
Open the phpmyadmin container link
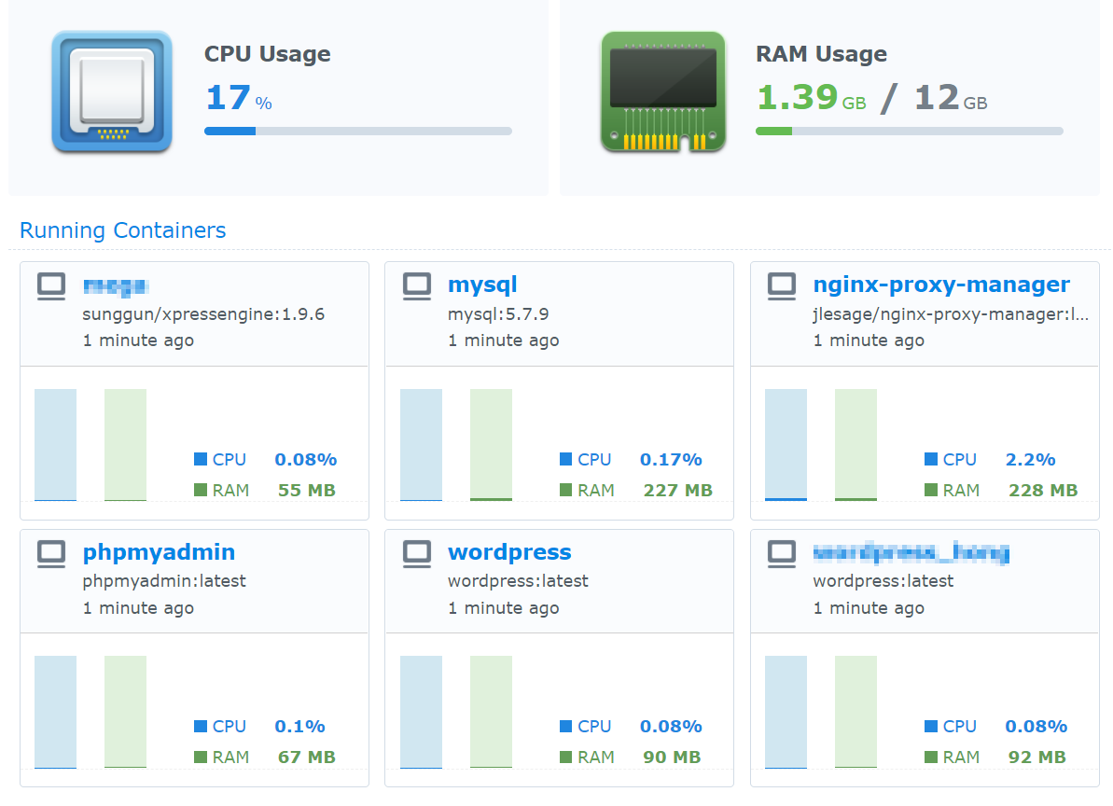point(159,552)
